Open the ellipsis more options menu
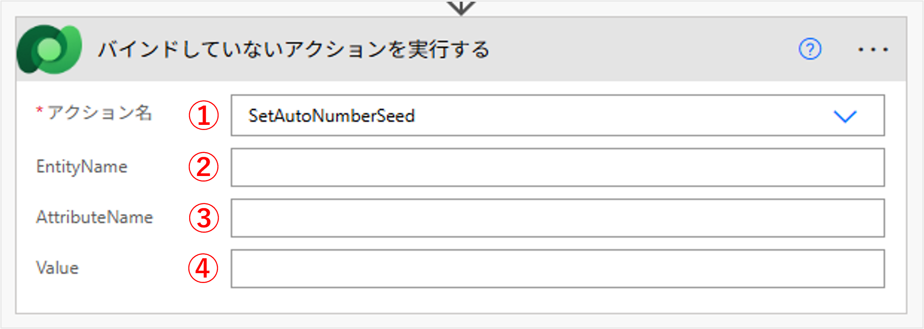Viewport: 924px width, 329px height. coord(873,49)
